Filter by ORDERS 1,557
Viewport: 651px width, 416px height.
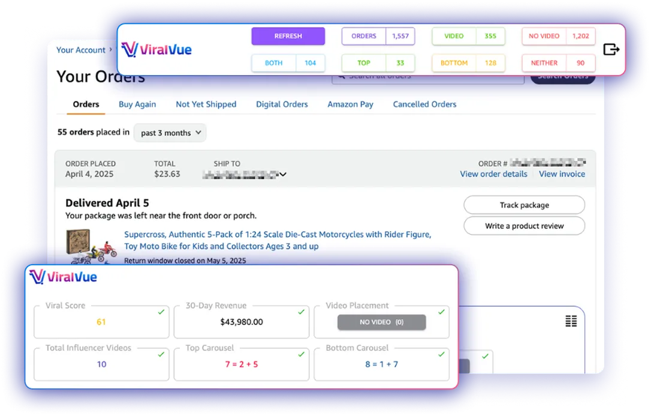tap(378, 36)
